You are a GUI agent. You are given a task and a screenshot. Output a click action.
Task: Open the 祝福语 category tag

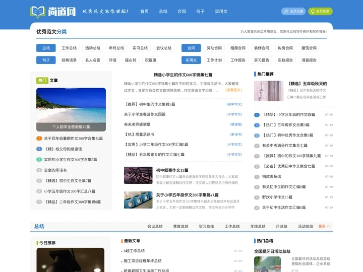(151, 60)
